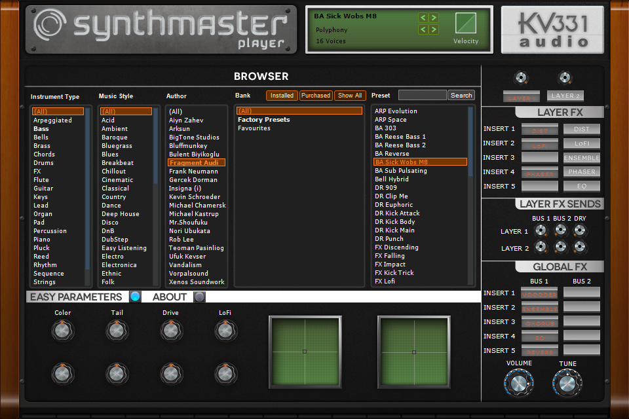Click the Drive knob
629x419 pixels.
(171, 331)
